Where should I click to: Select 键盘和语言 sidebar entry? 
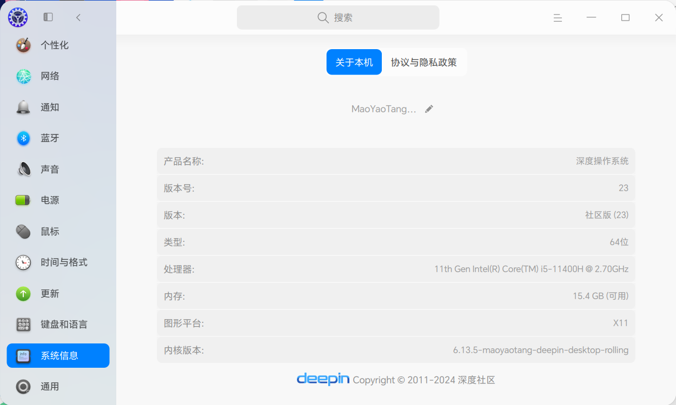(x=58, y=325)
